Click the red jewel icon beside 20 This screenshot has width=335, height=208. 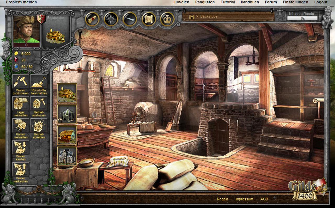16,60
